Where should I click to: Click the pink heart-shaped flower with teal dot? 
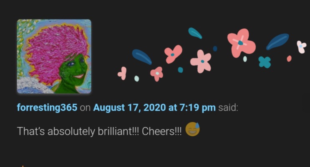point(173,54)
